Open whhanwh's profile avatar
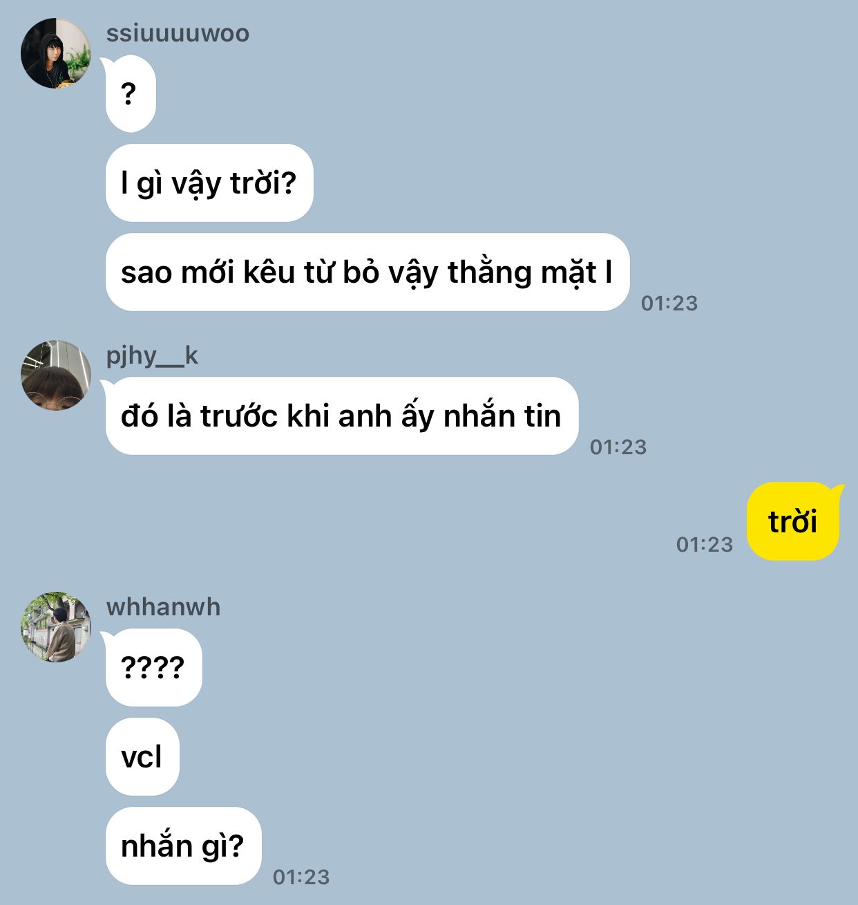The image size is (858, 905). click(x=56, y=627)
